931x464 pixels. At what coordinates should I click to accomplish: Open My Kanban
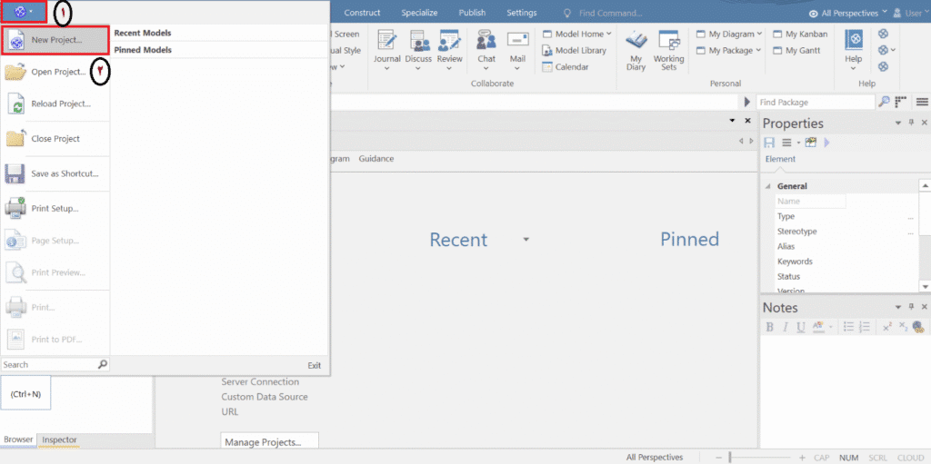(x=800, y=34)
